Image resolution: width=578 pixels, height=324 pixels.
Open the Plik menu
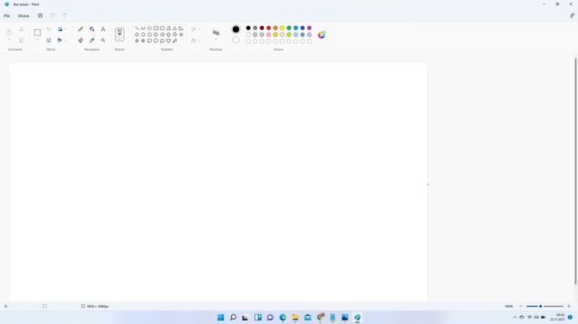click(7, 16)
